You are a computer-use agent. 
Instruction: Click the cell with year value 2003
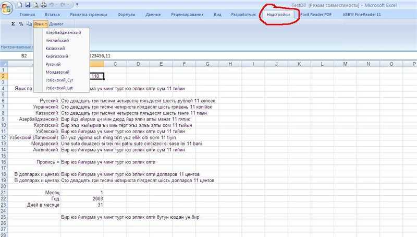click(x=97, y=199)
